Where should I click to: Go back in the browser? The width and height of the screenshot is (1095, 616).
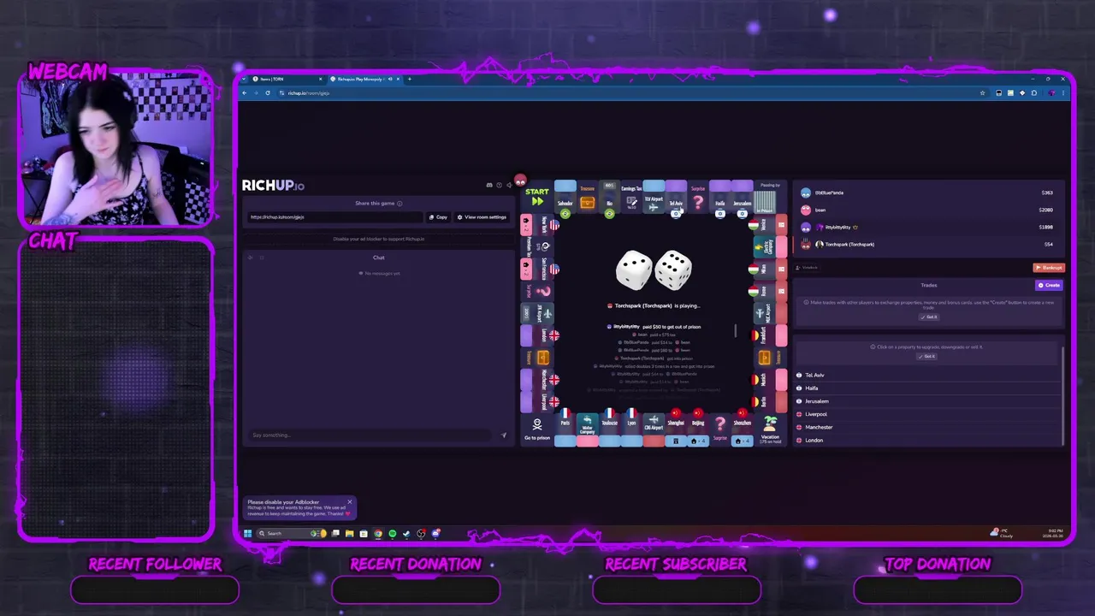click(x=245, y=92)
